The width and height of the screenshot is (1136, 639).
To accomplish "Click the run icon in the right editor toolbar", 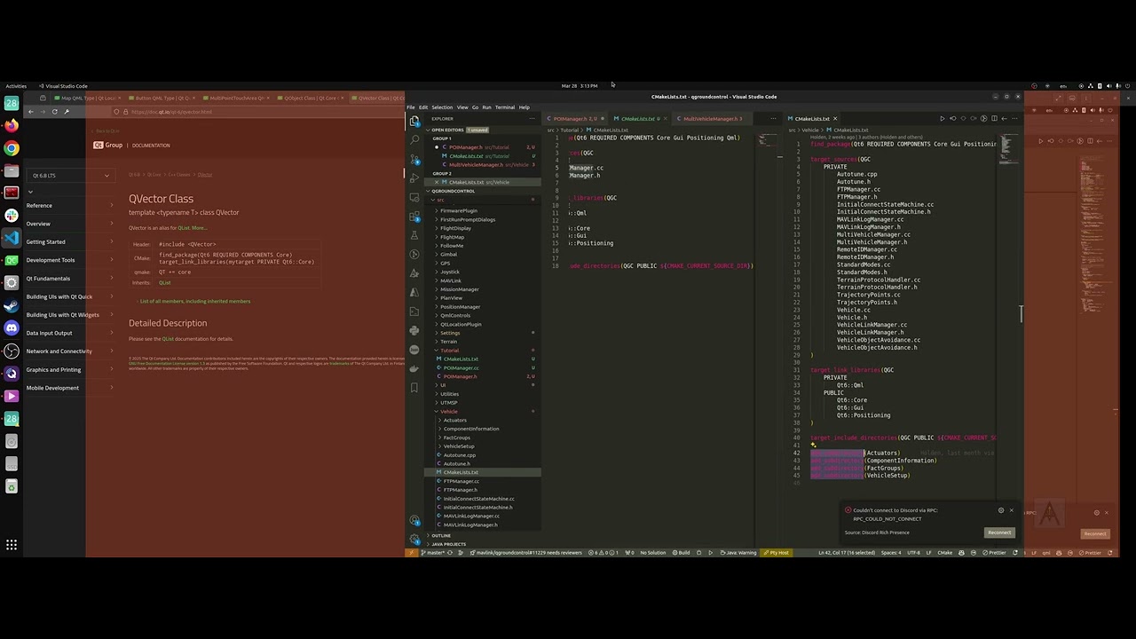I will point(943,119).
